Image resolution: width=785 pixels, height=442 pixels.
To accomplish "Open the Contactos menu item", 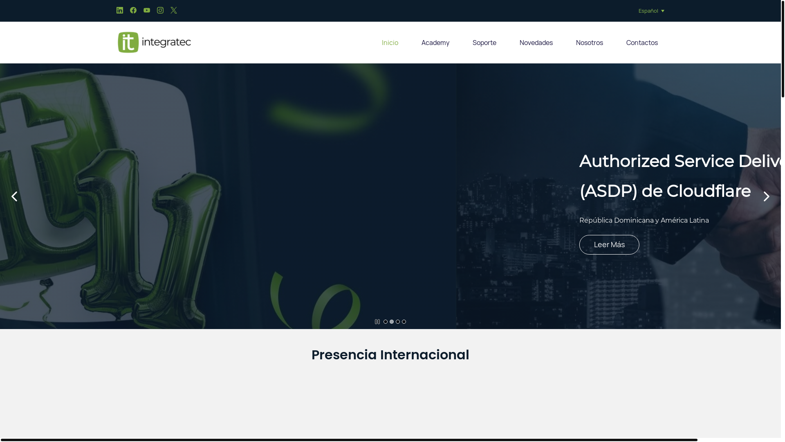I will point(642,43).
